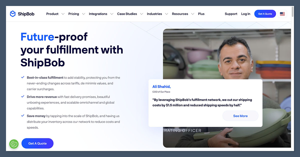This screenshot has height=157, width=300.
Task: Click checkmark beside Drive more revenue
Action: (23, 96)
